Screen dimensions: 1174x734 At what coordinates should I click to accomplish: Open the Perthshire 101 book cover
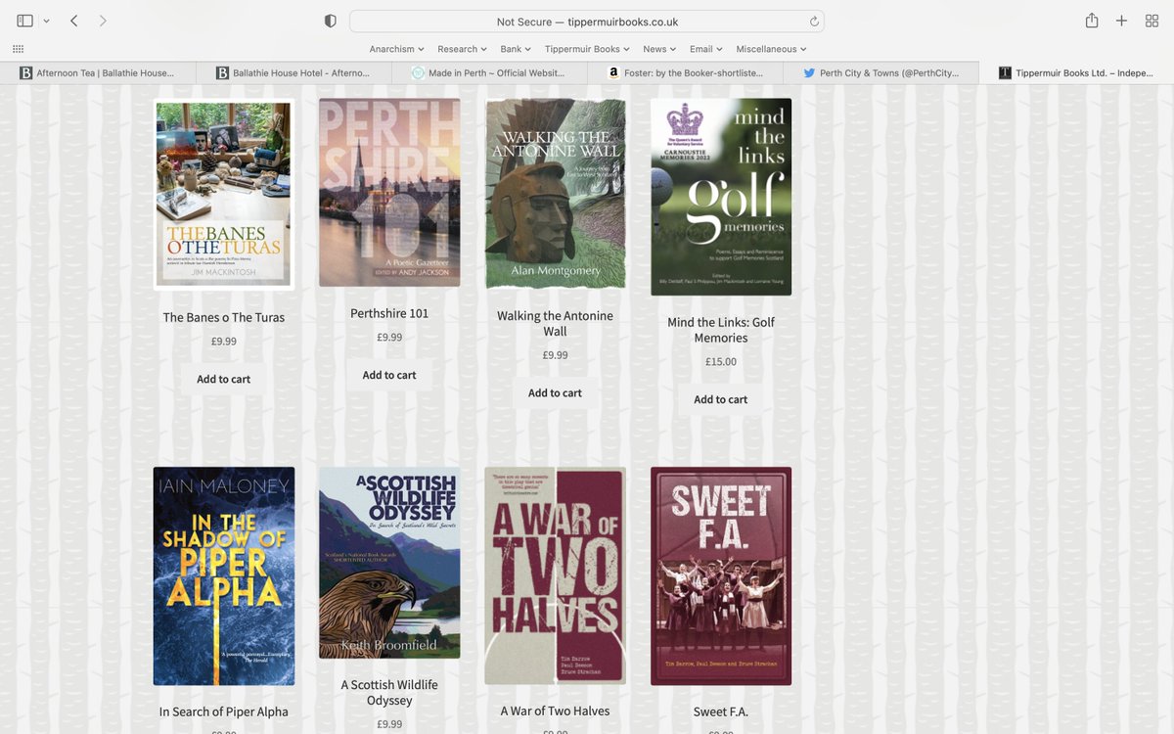[x=389, y=193]
